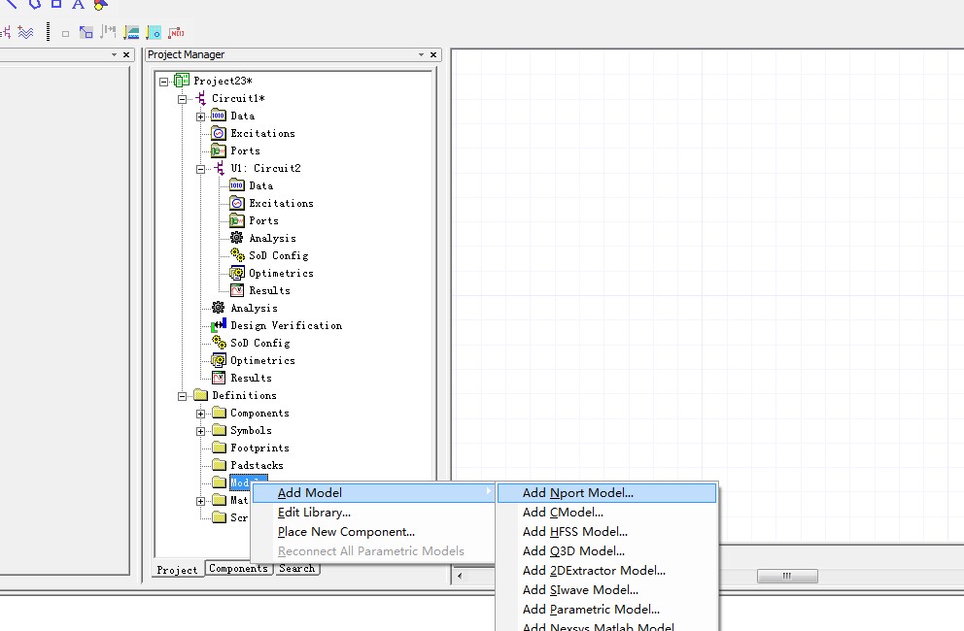Expand the Components folder in Definitions
Viewport: 964px width, 631px height.
point(200,414)
